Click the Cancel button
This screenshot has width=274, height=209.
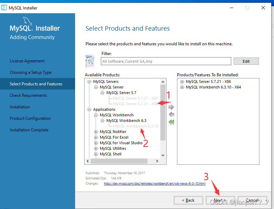(x=252, y=200)
